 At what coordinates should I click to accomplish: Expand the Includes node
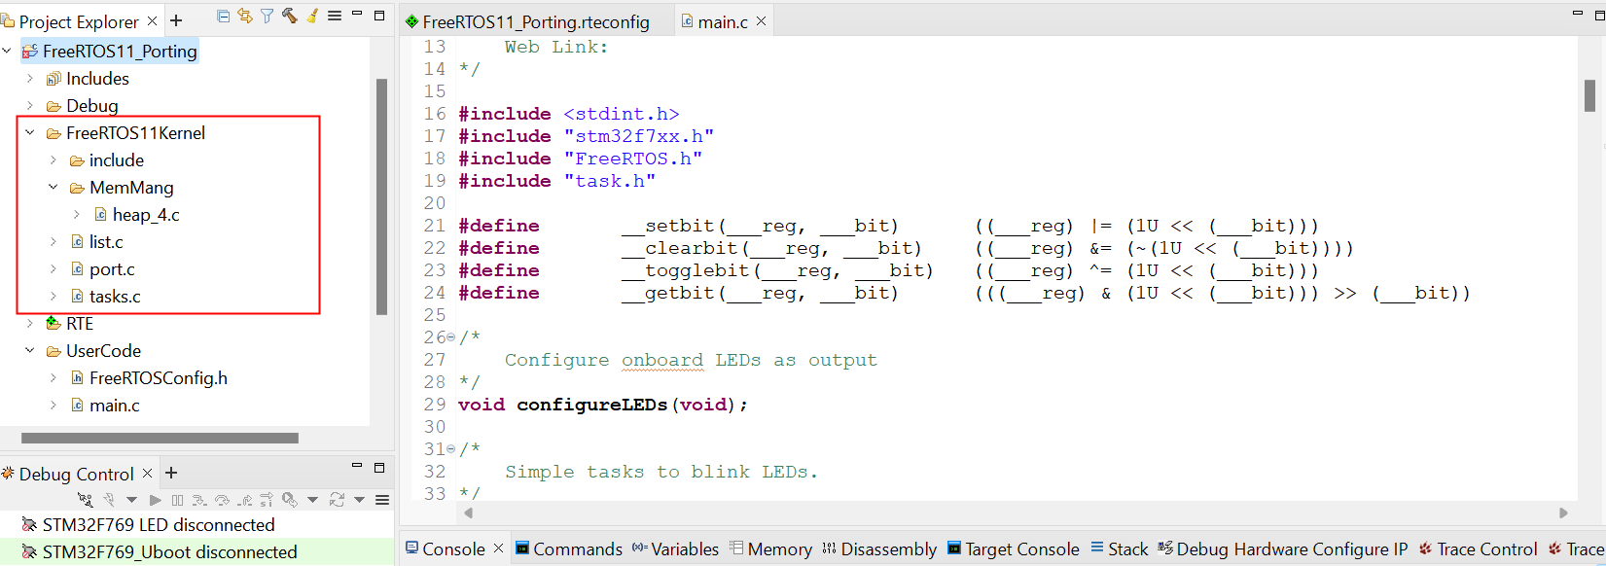coord(30,79)
